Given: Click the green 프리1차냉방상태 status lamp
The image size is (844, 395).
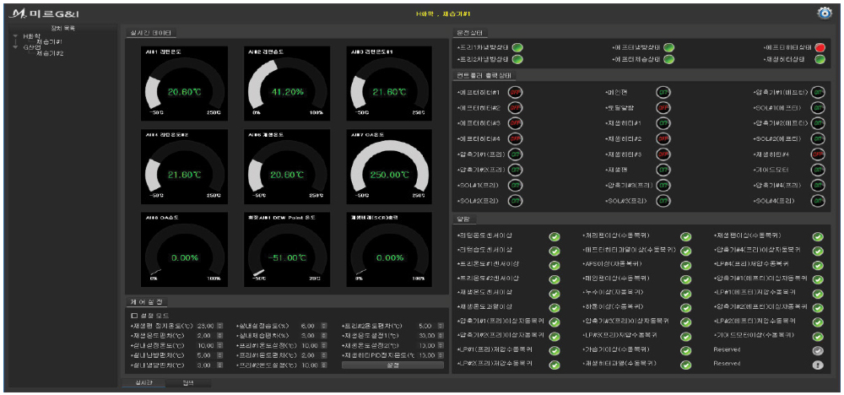Looking at the screenshot, I should click(x=518, y=47).
